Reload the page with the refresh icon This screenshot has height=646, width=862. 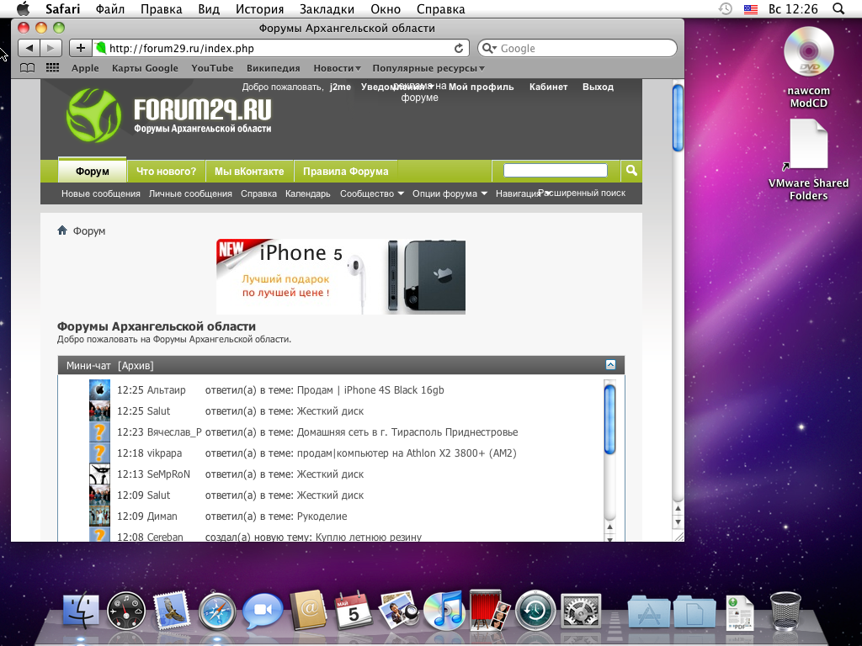pos(459,48)
